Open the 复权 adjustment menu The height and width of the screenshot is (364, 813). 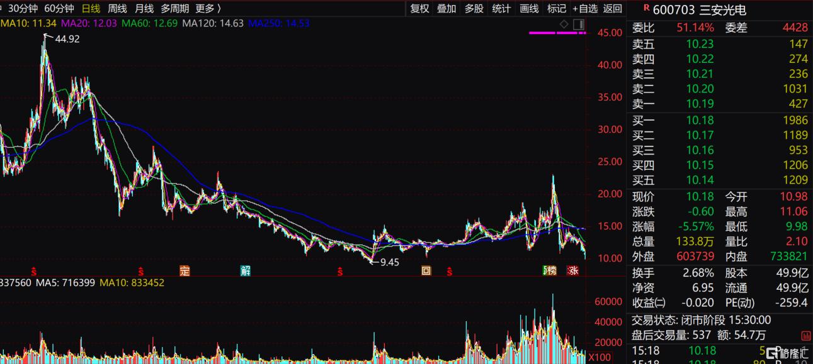[x=420, y=8]
